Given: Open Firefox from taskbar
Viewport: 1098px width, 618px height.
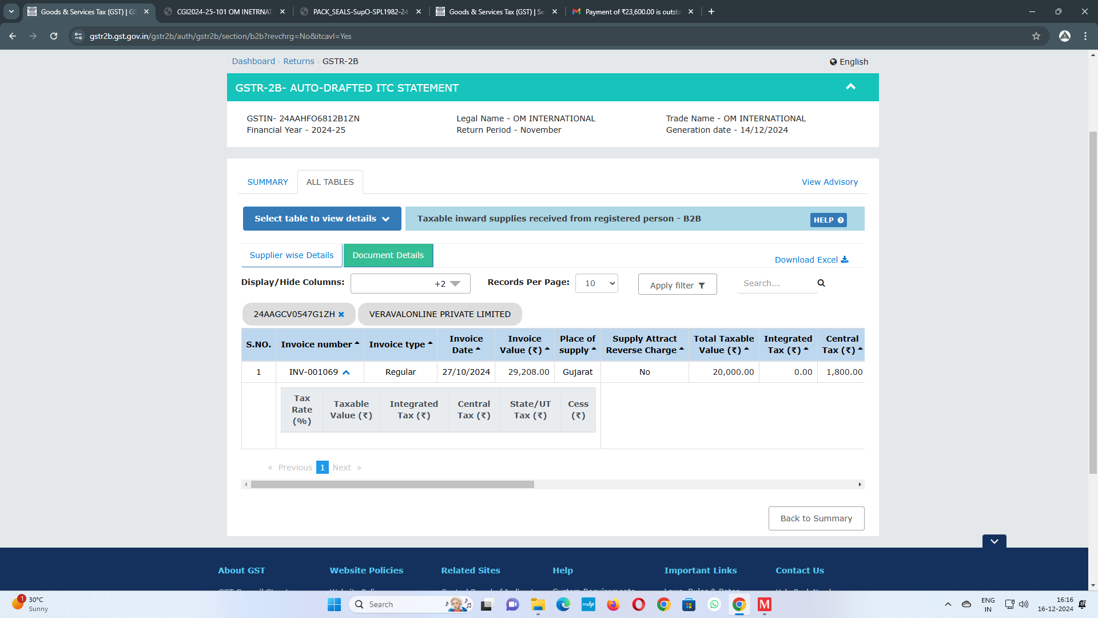Looking at the screenshot, I should point(613,604).
